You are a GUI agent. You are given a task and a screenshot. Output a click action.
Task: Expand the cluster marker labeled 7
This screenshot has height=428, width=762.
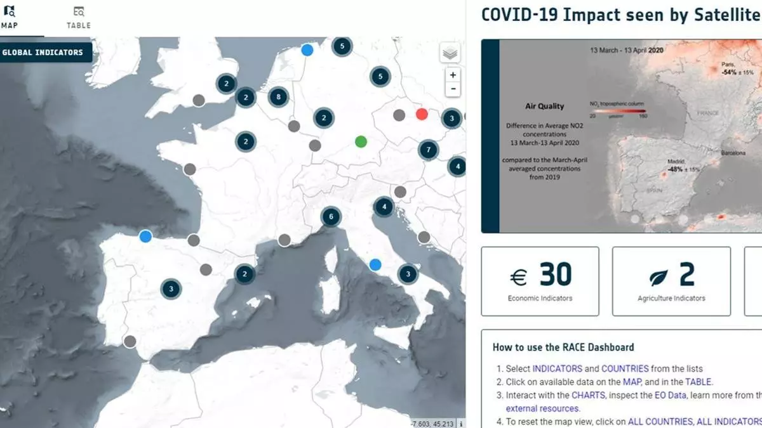pos(429,150)
